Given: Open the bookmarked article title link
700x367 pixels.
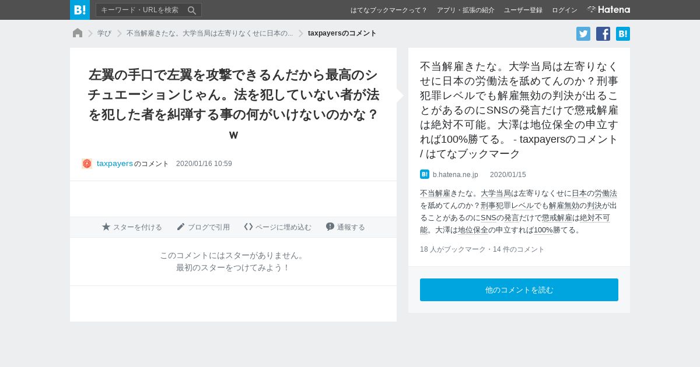Looking at the screenshot, I should click(519, 110).
